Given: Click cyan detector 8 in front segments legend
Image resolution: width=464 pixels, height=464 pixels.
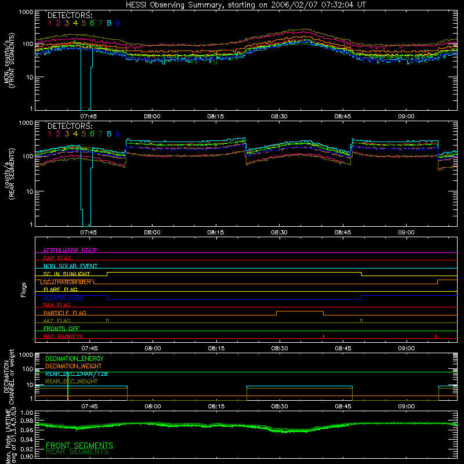Looking at the screenshot, I should click(109, 23).
